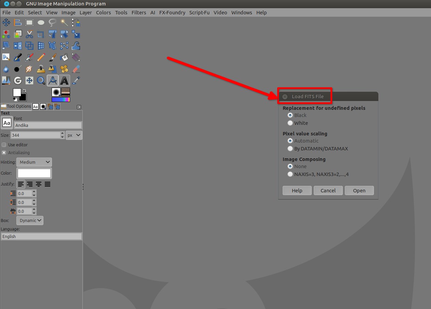Select the Warp Transform wave tool
This screenshot has height=309, width=431.
coord(76,45)
